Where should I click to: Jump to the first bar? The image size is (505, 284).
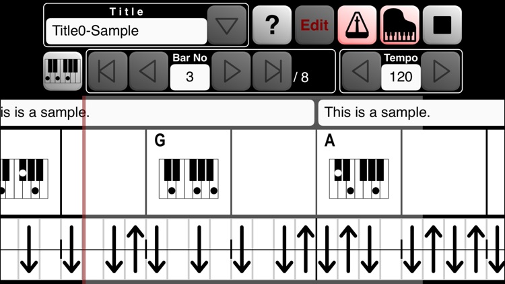click(107, 71)
